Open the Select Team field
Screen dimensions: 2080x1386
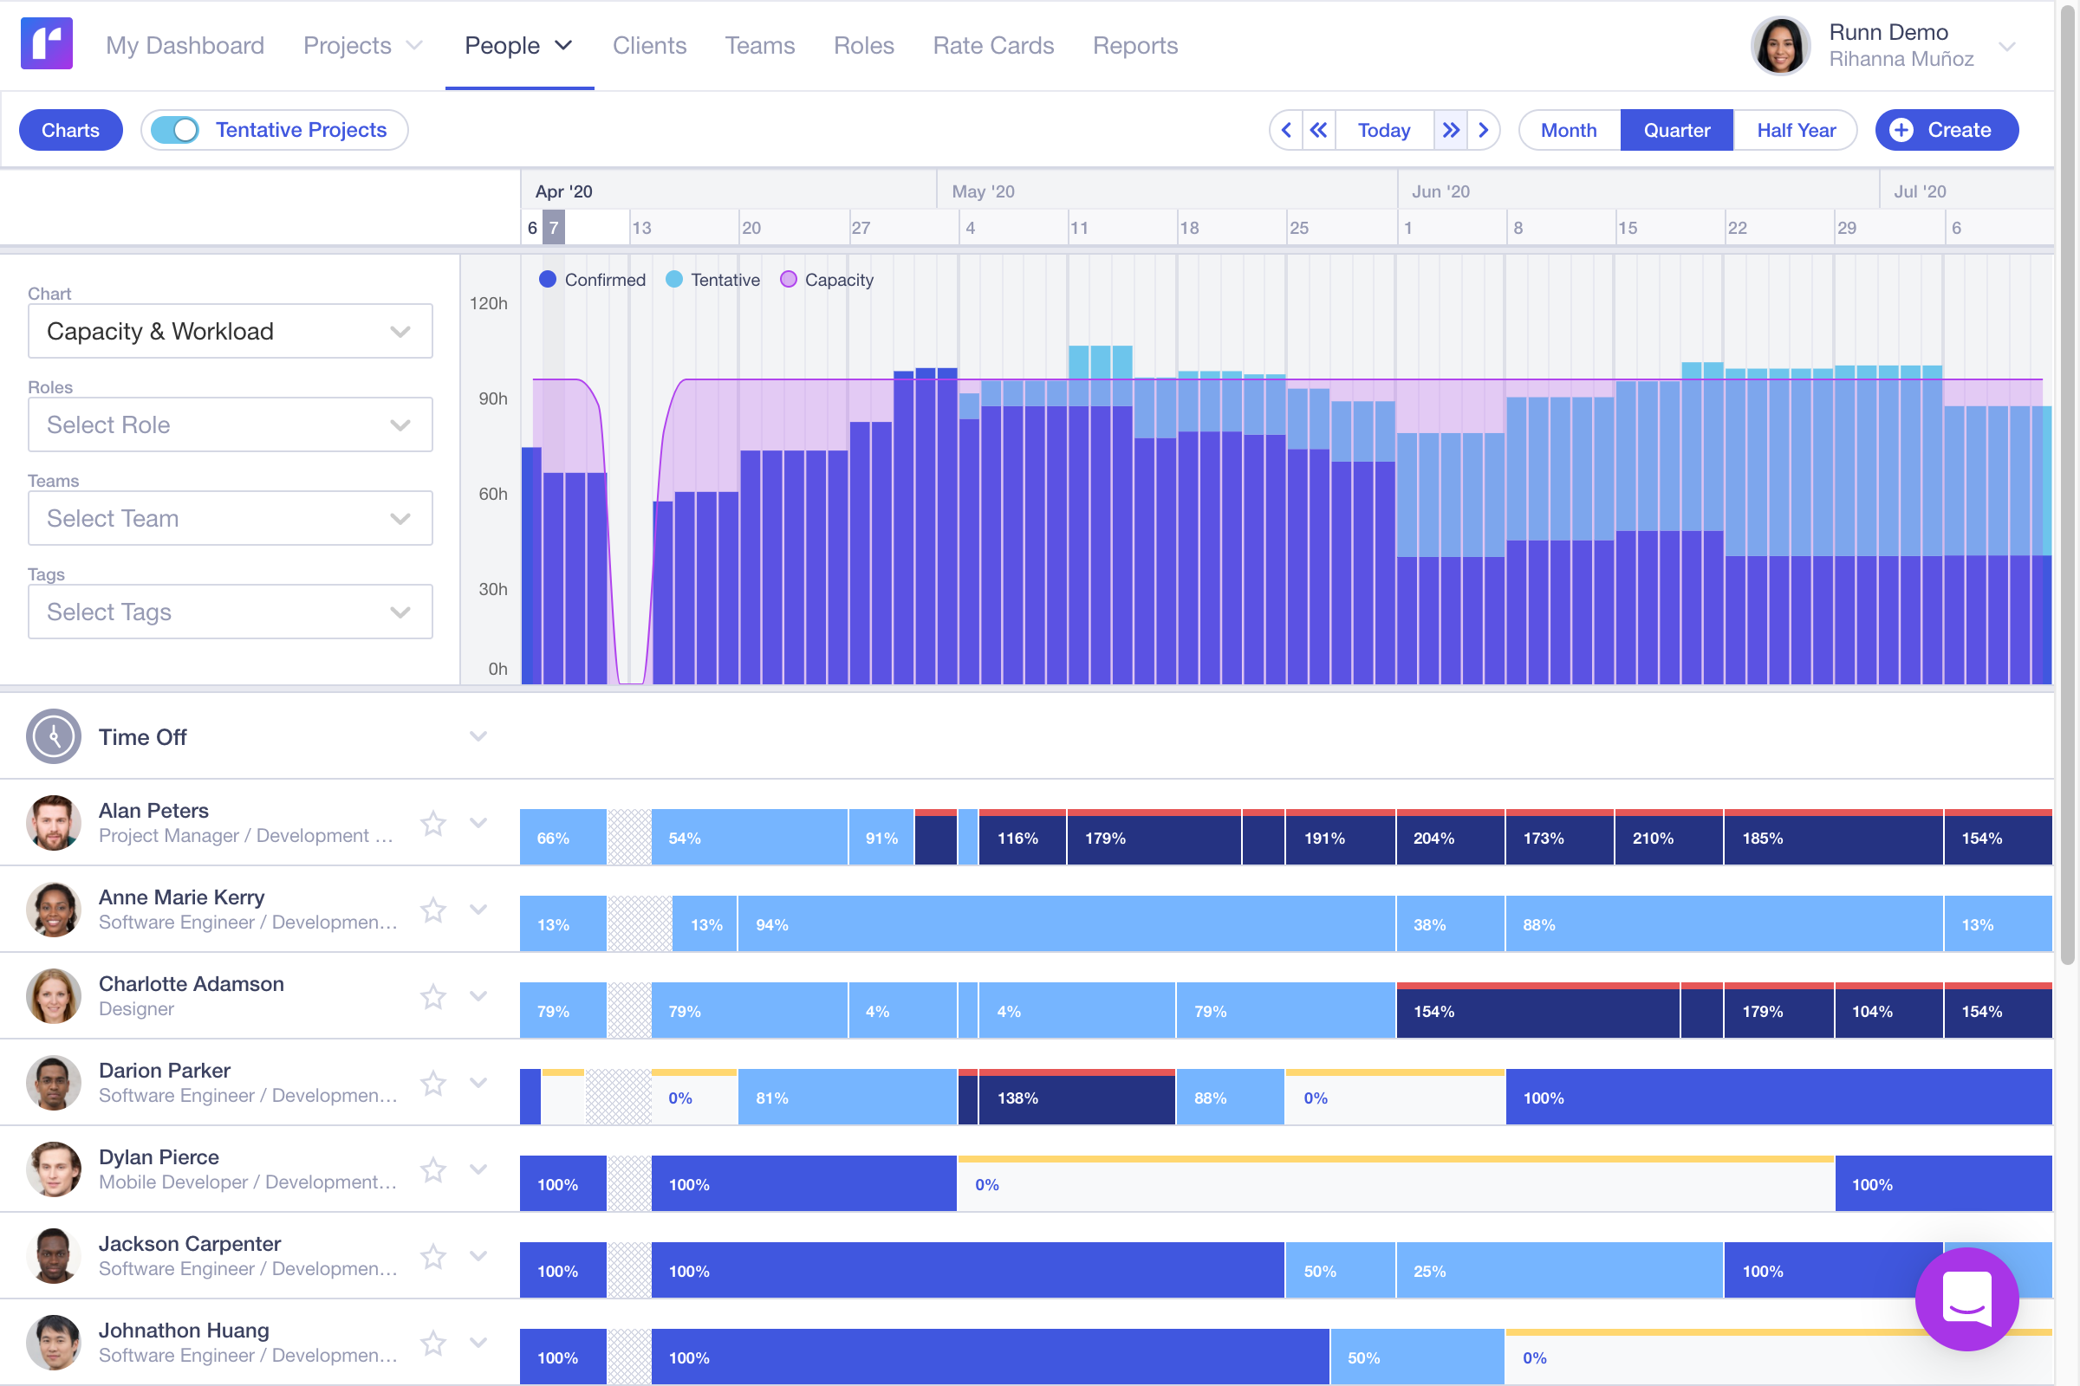[229, 518]
